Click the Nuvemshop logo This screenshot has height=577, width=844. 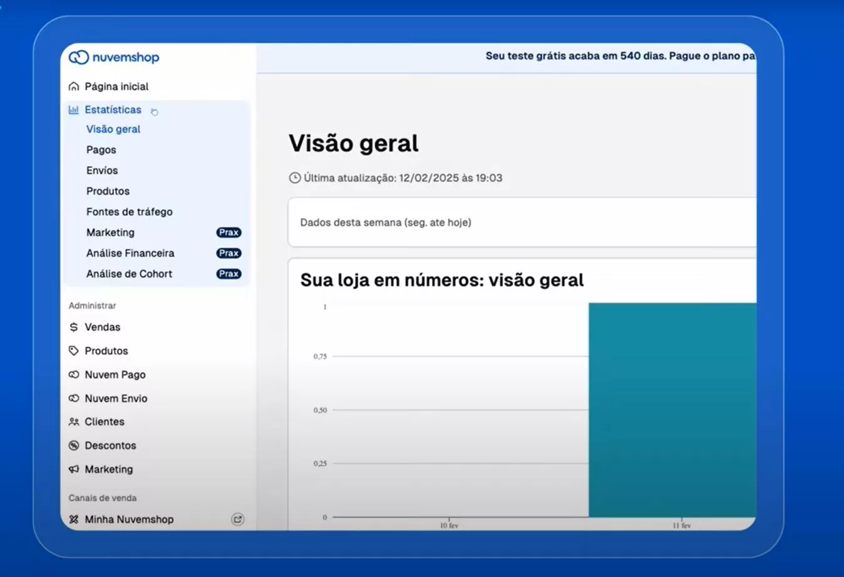click(113, 57)
